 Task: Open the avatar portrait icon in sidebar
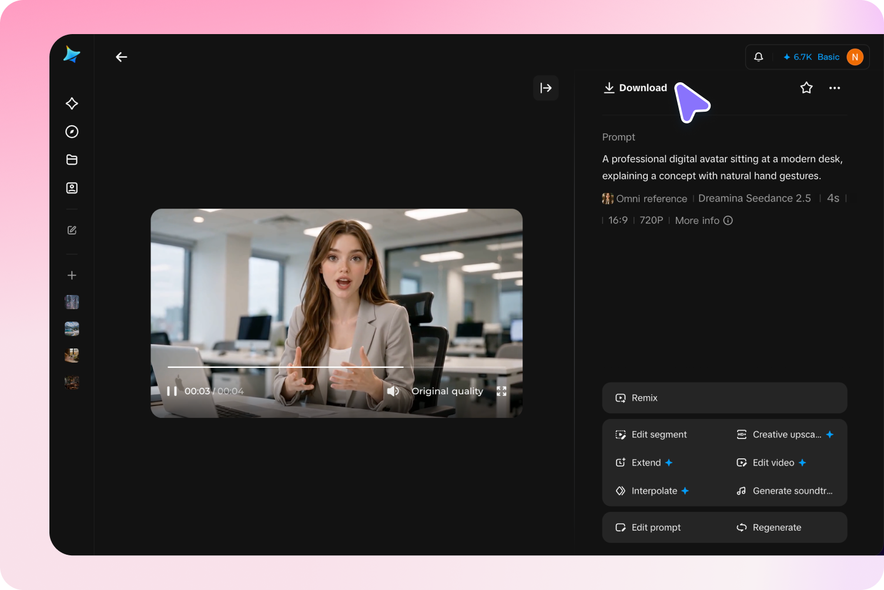click(x=72, y=188)
